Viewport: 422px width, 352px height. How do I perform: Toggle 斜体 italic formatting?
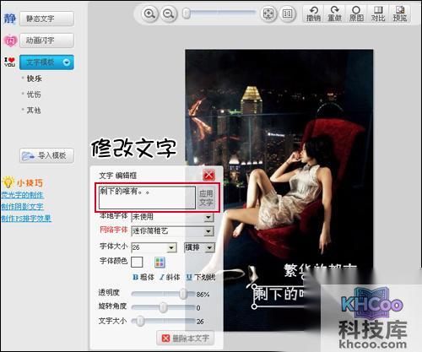coord(170,278)
